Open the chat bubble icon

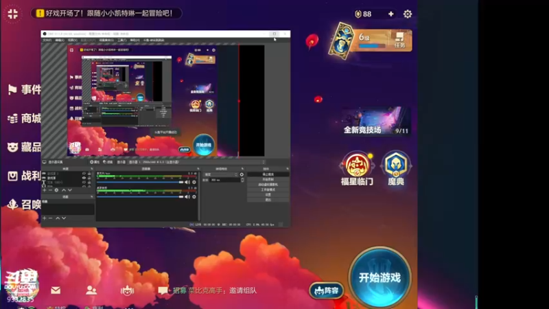tap(163, 290)
